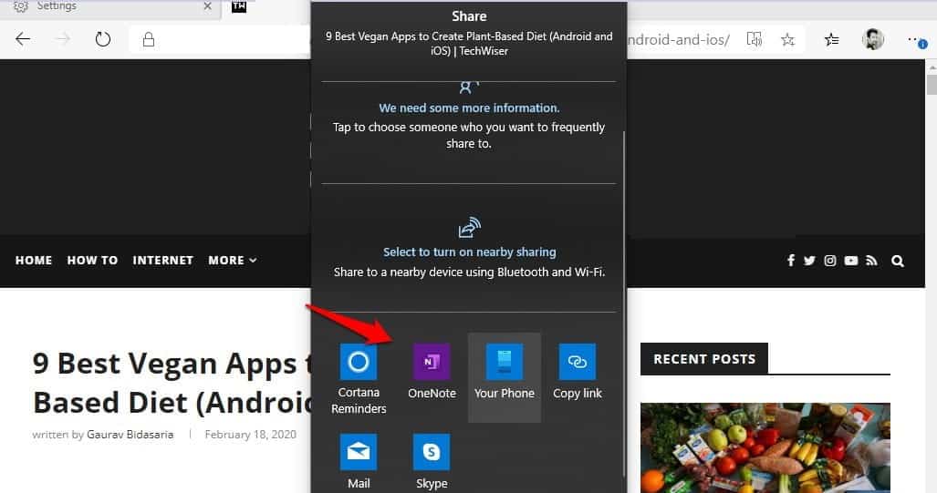The height and width of the screenshot is (493, 937).
Task: Click the 'February 18, 2020' date
Action: (250, 435)
